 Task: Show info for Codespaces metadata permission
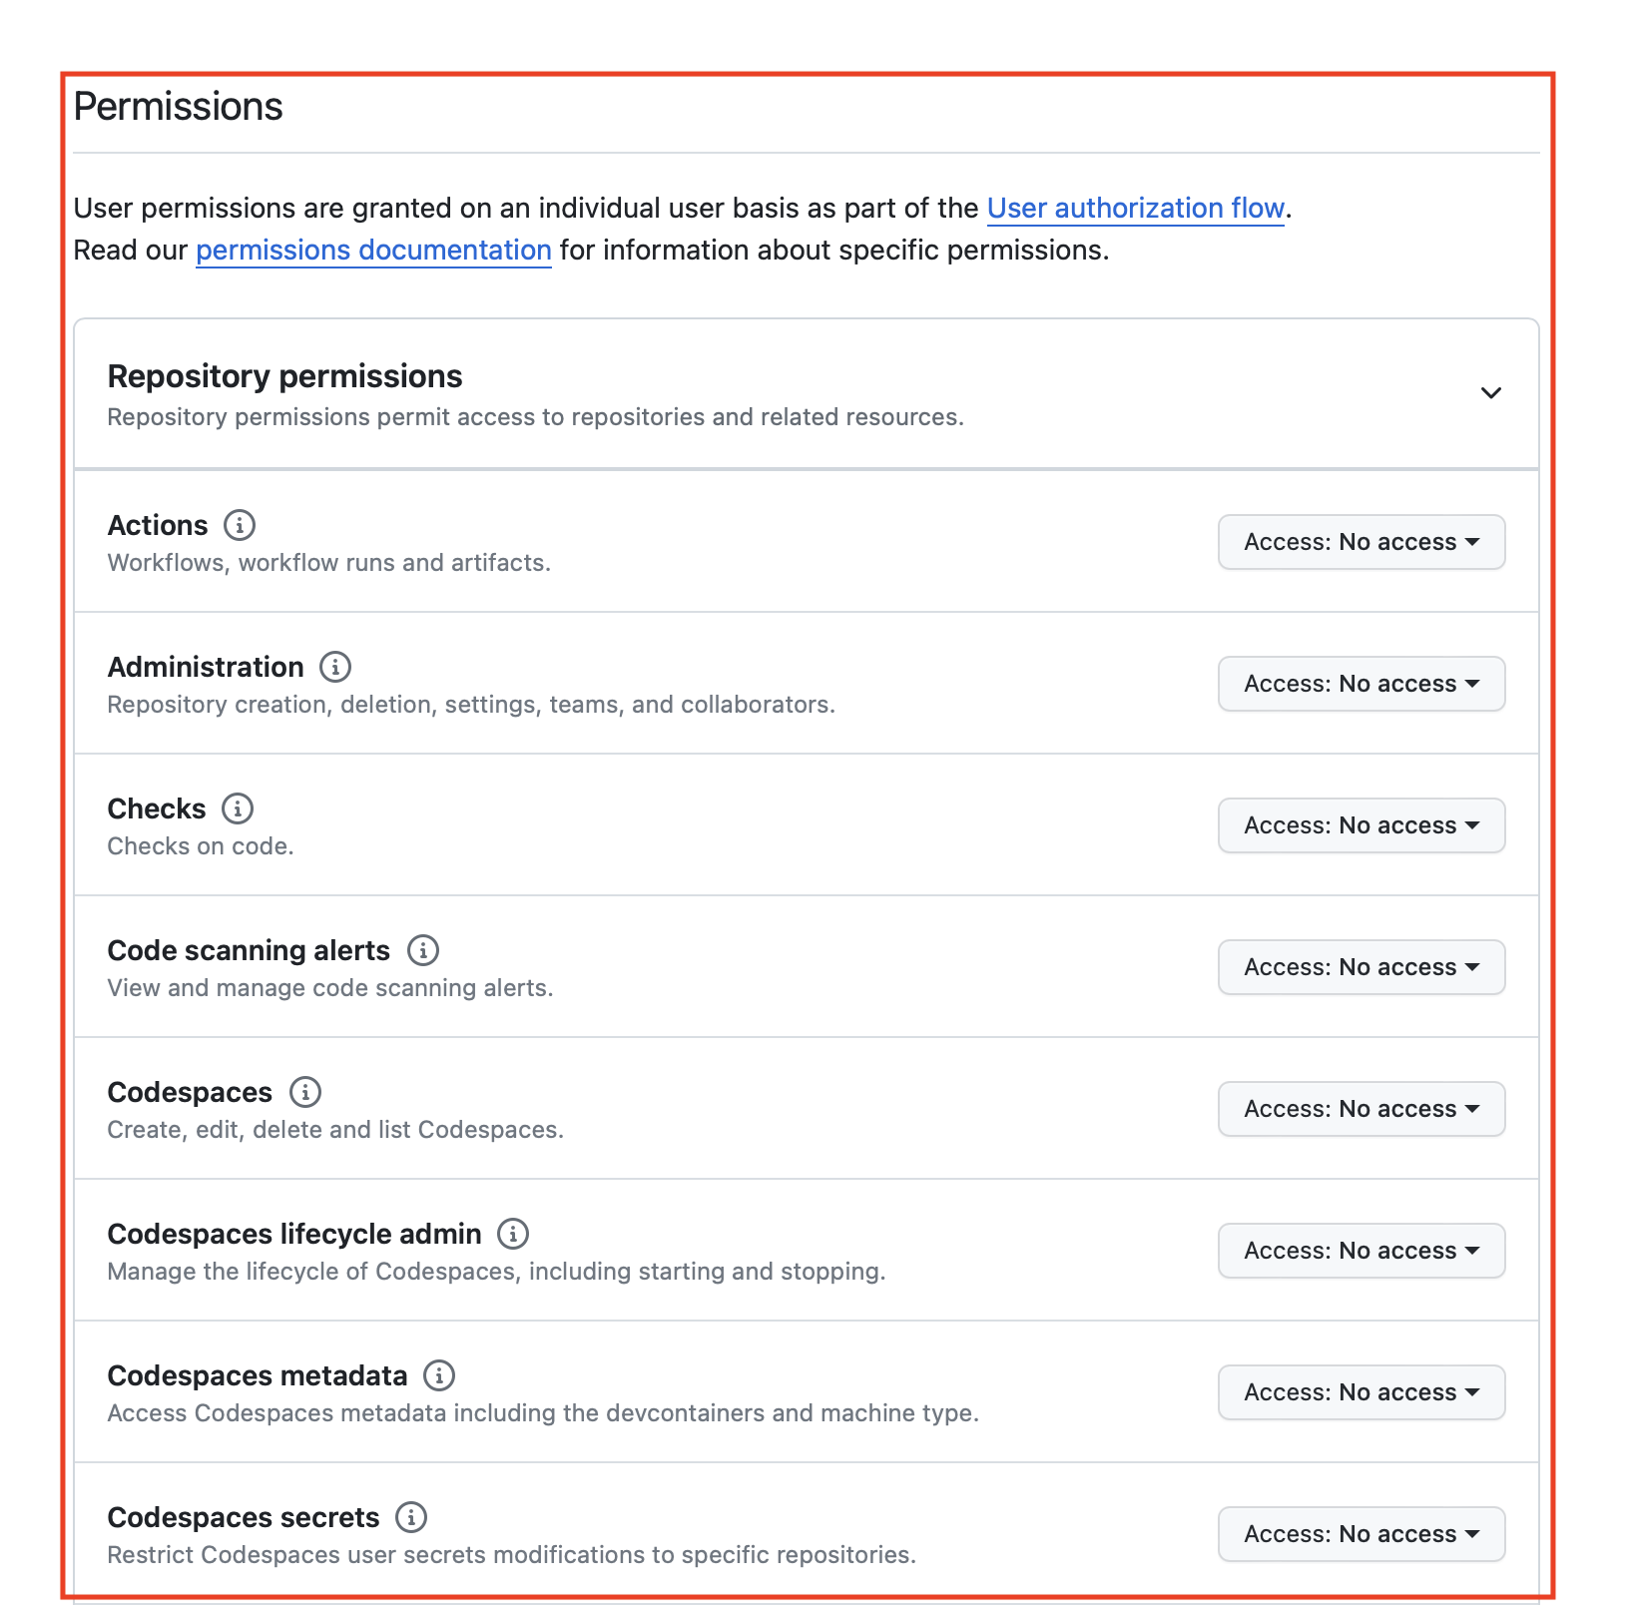click(439, 1374)
